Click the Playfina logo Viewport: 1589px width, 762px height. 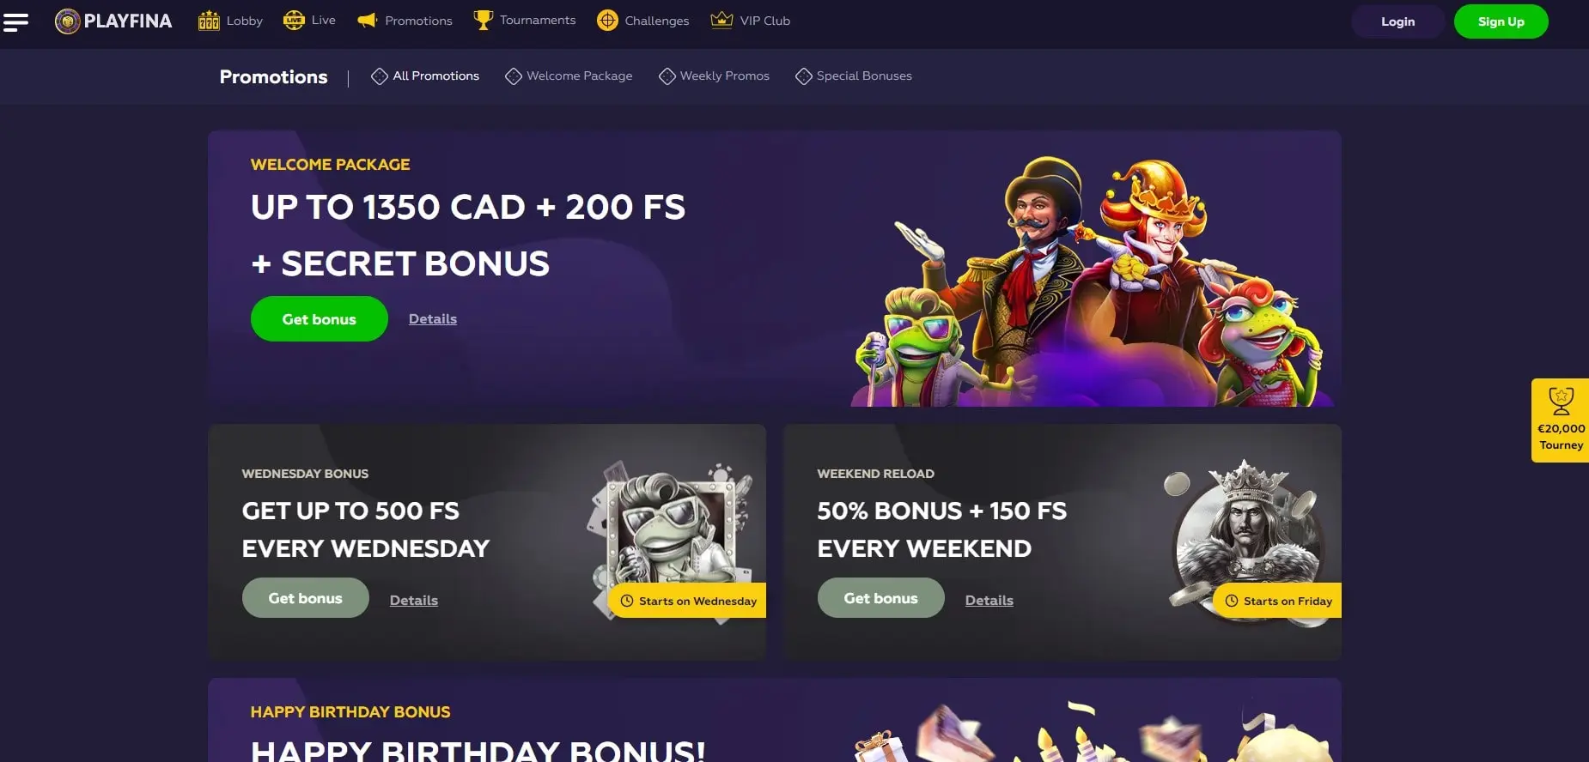(113, 21)
